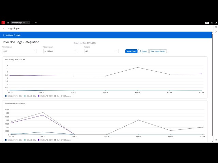Open the Time Interval dropdown showing Daily
The image size is (218, 163).
tap(19, 51)
